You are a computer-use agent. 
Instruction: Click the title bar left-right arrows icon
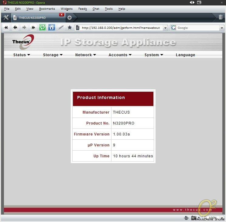(x=192, y=2)
